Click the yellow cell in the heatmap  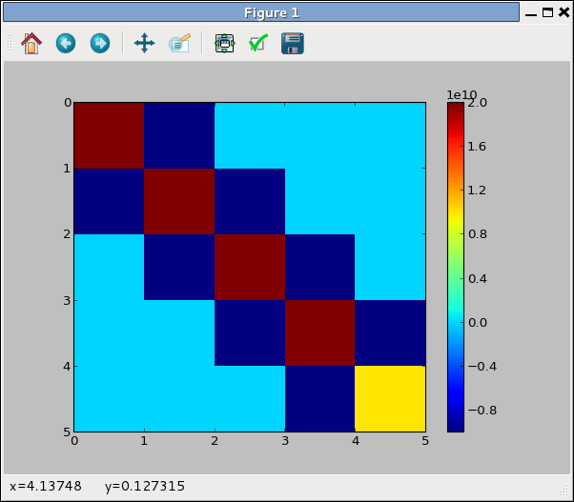(390, 398)
